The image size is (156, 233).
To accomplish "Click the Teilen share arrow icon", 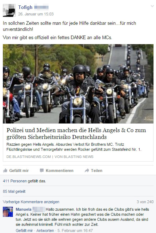I will click(87, 171).
